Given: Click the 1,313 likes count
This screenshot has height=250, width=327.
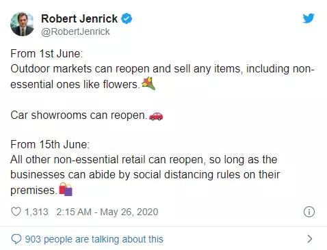Looking at the screenshot, I should click(x=36, y=212).
